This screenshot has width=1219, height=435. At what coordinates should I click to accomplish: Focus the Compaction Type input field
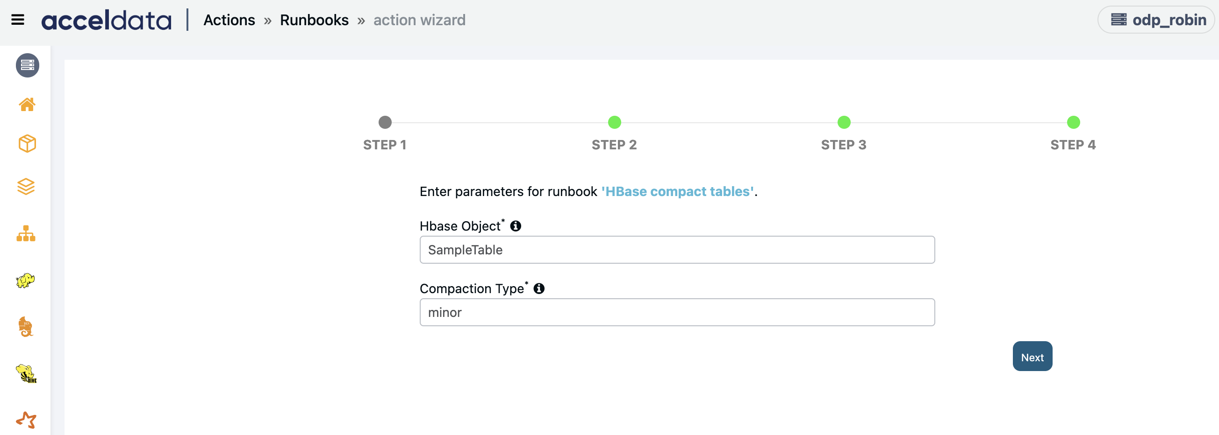pyautogui.click(x=677, y=312)
